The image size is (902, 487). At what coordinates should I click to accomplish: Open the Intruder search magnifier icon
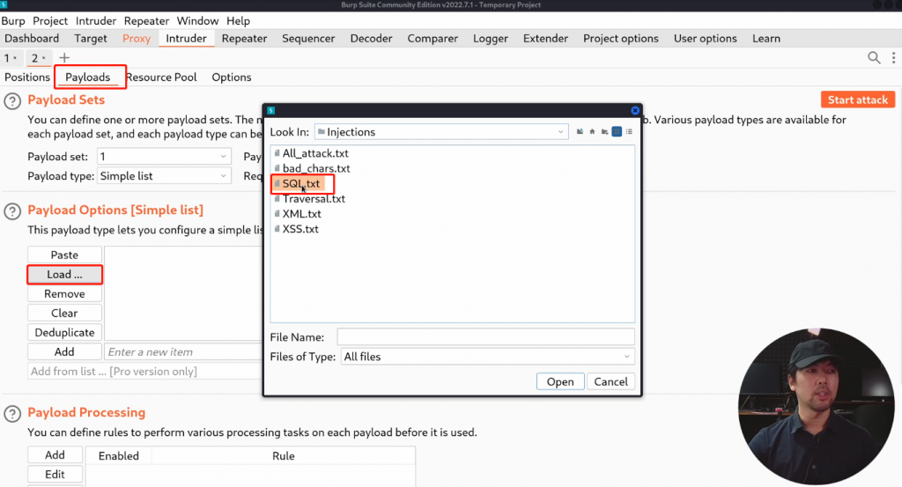click(x=874, y=57)
